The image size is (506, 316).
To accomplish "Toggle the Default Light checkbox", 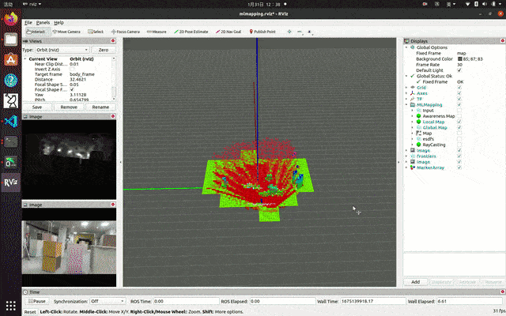I will point(459,70).
